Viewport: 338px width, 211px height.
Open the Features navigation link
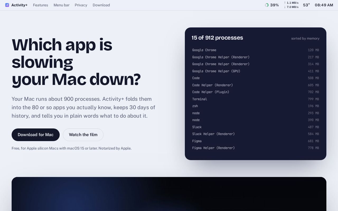[40, 5]
